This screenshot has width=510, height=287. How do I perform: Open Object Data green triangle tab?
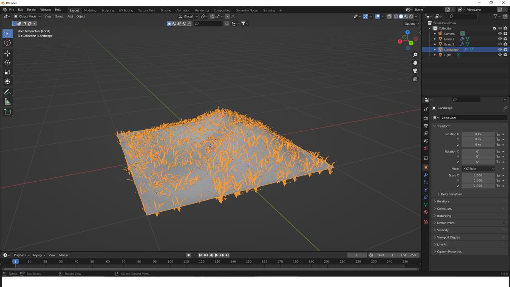click(x=426, y=205)
